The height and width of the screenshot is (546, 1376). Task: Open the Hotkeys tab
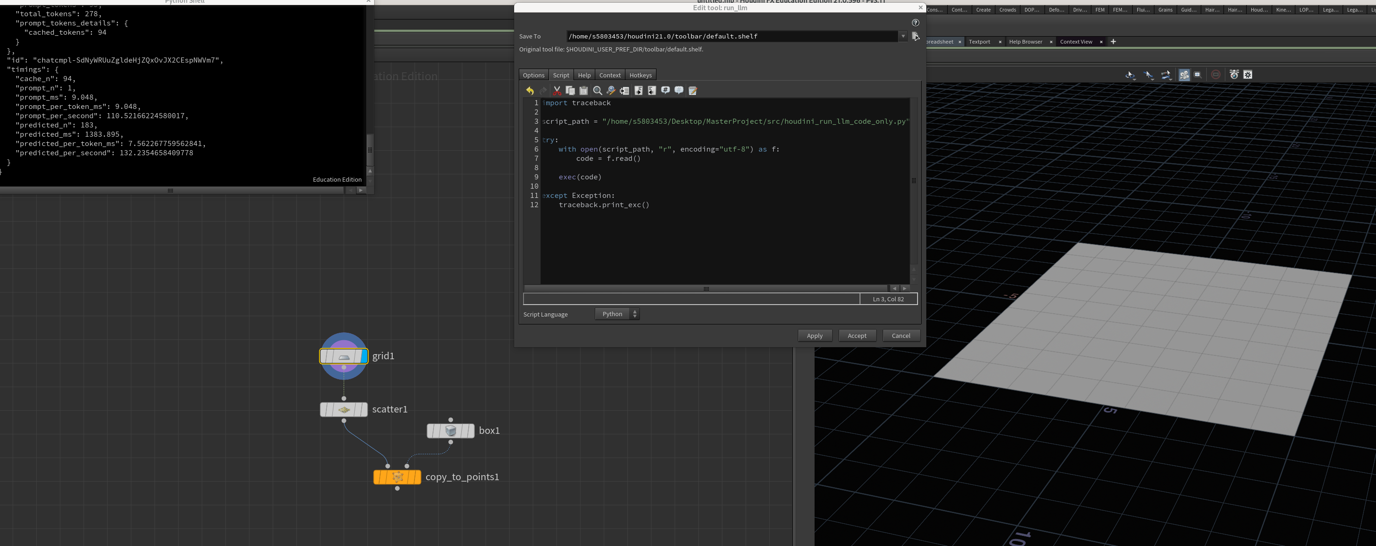coord(640,76)
